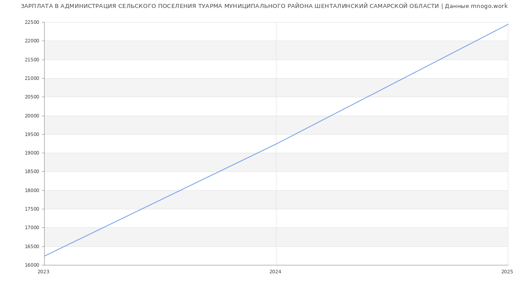Click the 19000 y-axis label
The height and width of the screenshot is (287, 530).
click(x=31, y=153)
